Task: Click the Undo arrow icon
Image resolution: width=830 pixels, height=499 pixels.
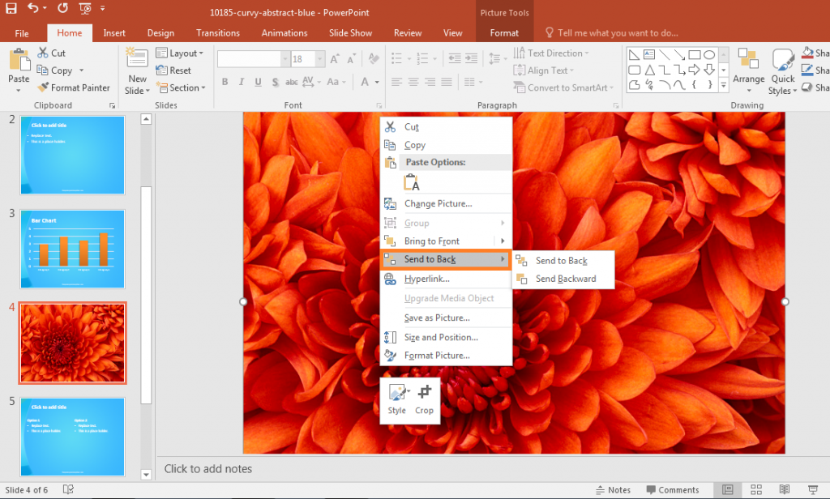Action: click(x=33, y=8)
